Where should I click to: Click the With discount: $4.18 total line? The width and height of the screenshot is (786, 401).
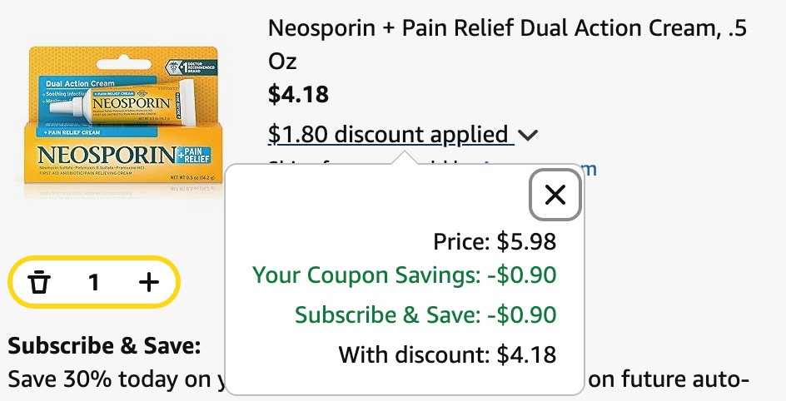pos(447,354)
